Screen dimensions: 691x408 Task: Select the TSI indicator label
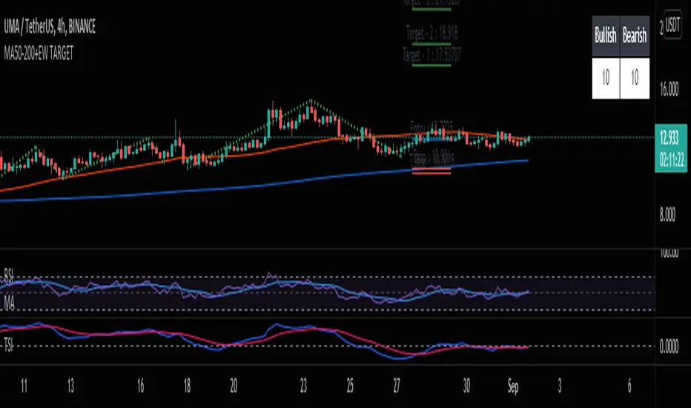click(8, 344)
